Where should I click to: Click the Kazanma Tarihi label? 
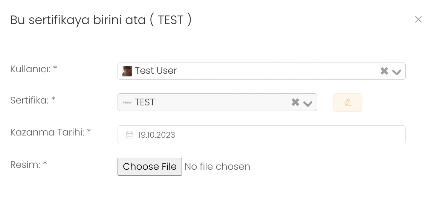click(50, 132)
